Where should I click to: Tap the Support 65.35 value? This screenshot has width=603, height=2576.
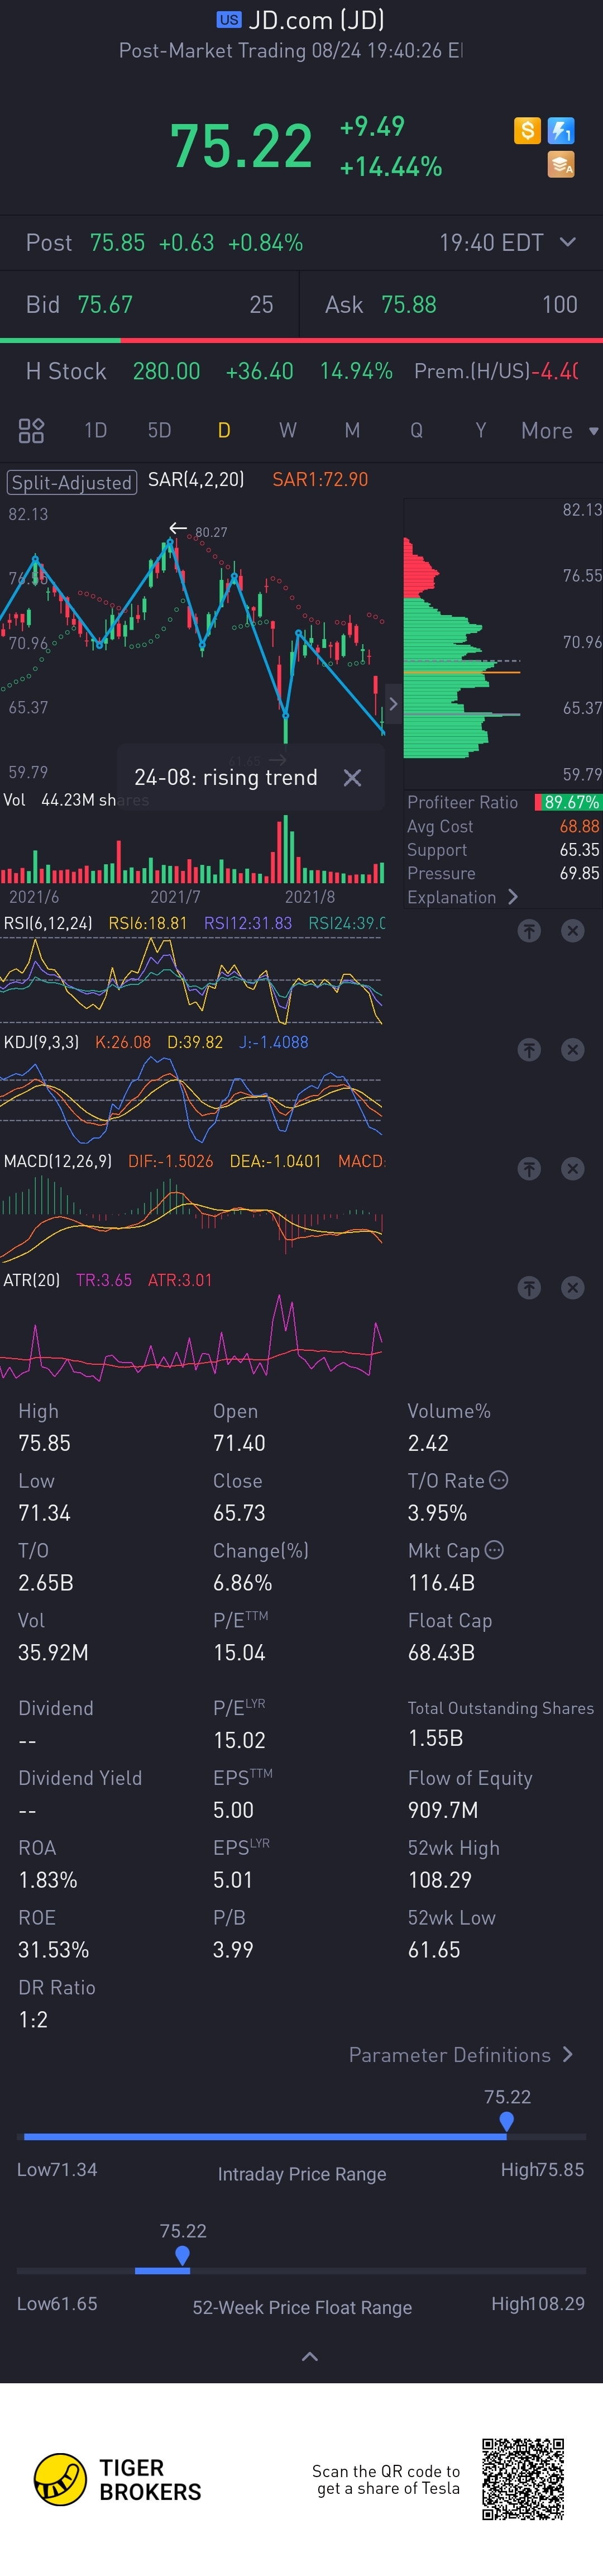[x=579, y=850]
